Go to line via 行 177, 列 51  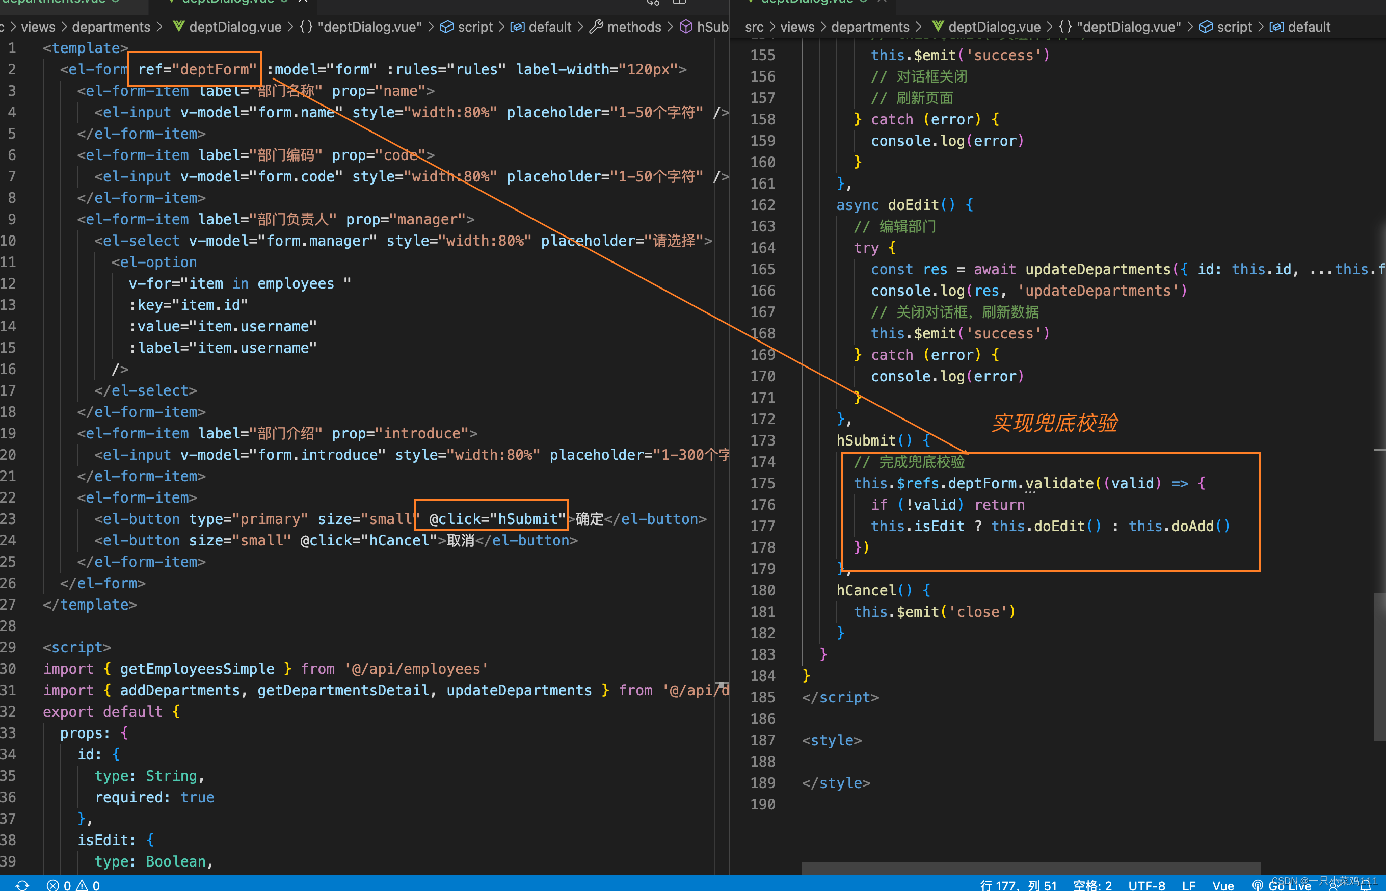click(x=1018, y=885)
